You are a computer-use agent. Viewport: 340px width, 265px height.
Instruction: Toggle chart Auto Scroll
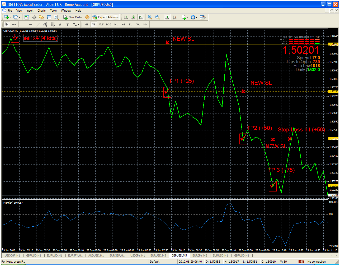(x=167, y=17)
